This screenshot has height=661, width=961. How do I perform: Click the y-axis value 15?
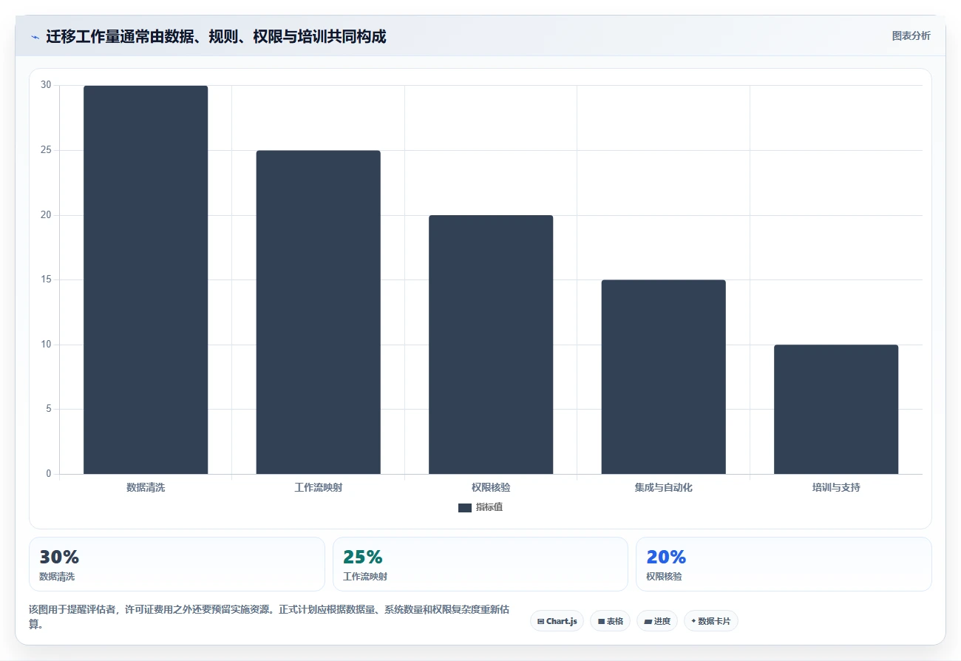tap(46, 279)
